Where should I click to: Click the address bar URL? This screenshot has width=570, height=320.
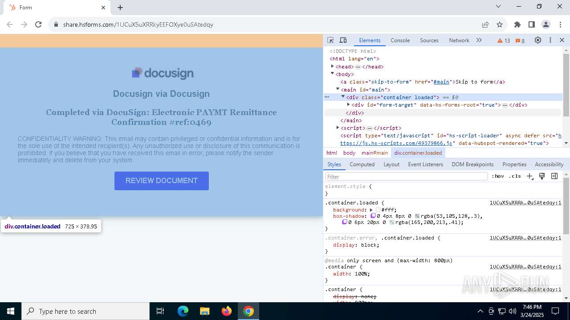pos(138,24)
